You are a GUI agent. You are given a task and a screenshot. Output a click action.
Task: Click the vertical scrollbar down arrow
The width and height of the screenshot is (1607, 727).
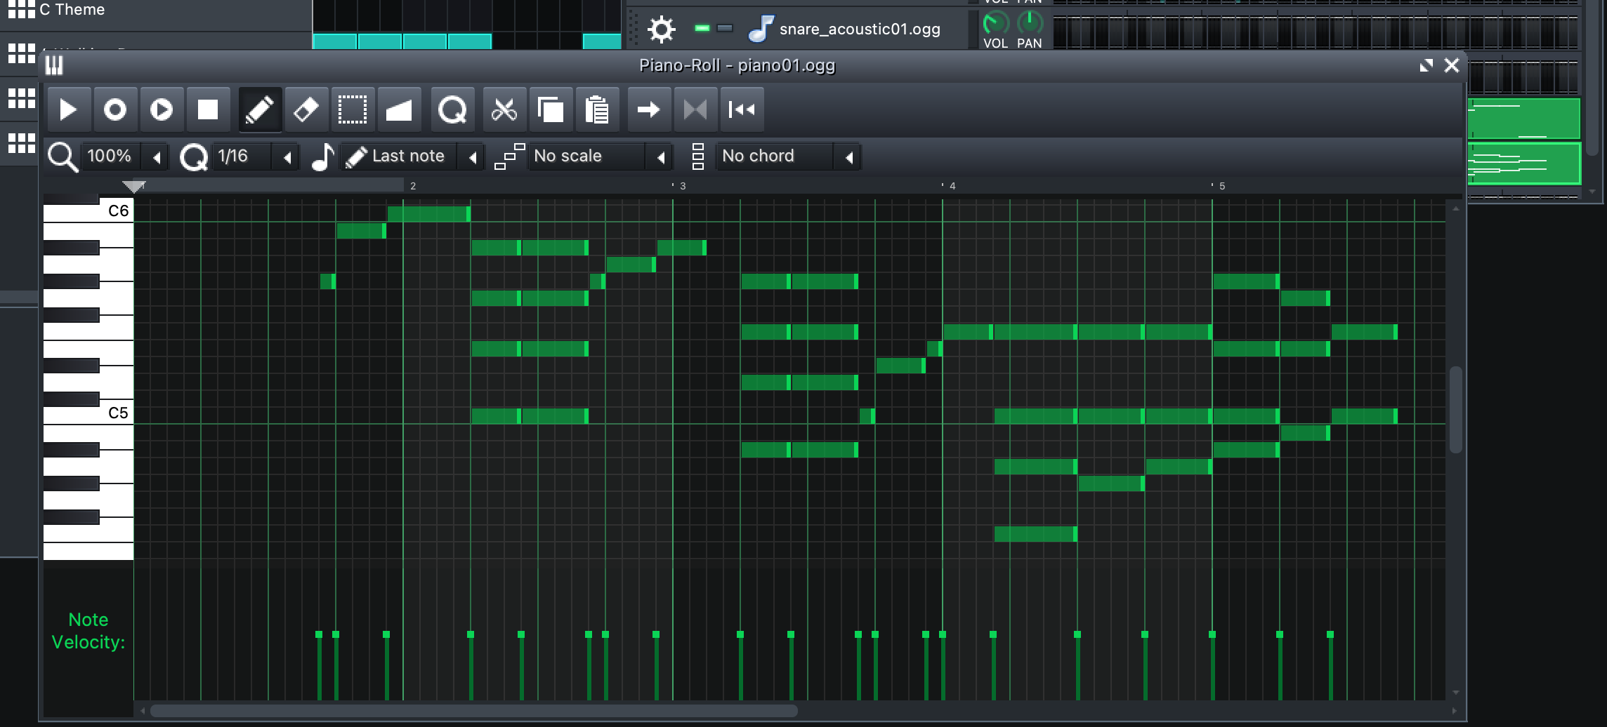(x=1456, y=693)
